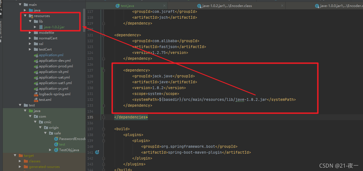The image size is (363, 171).
Task: Select the application-uat1.yml file icon
Action: click(36, 83)
